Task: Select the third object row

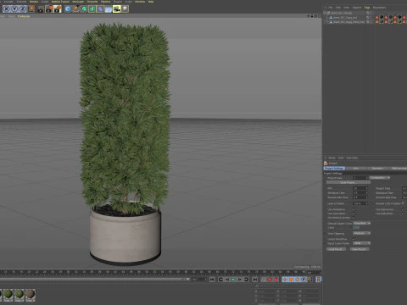Action: click(x=348, y=22)
